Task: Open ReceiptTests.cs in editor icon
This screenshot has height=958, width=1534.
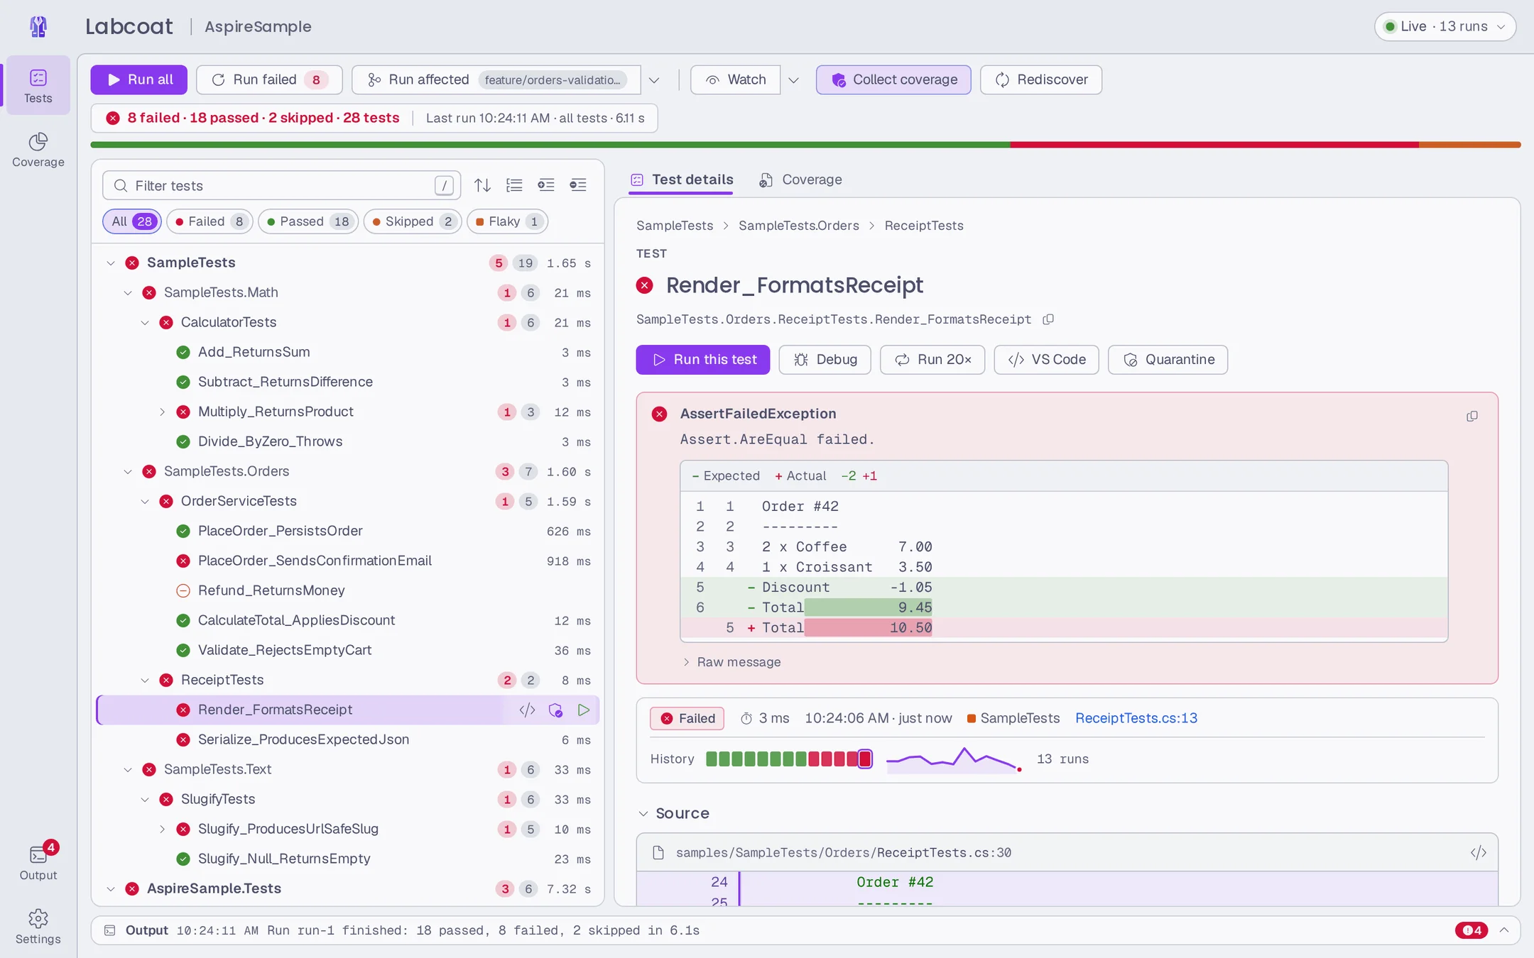Action: pyautogui.click(x=1478, y=852)
